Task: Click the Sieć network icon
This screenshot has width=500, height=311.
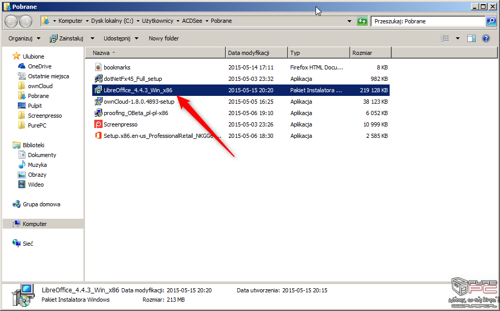Action: pos(16,244)
